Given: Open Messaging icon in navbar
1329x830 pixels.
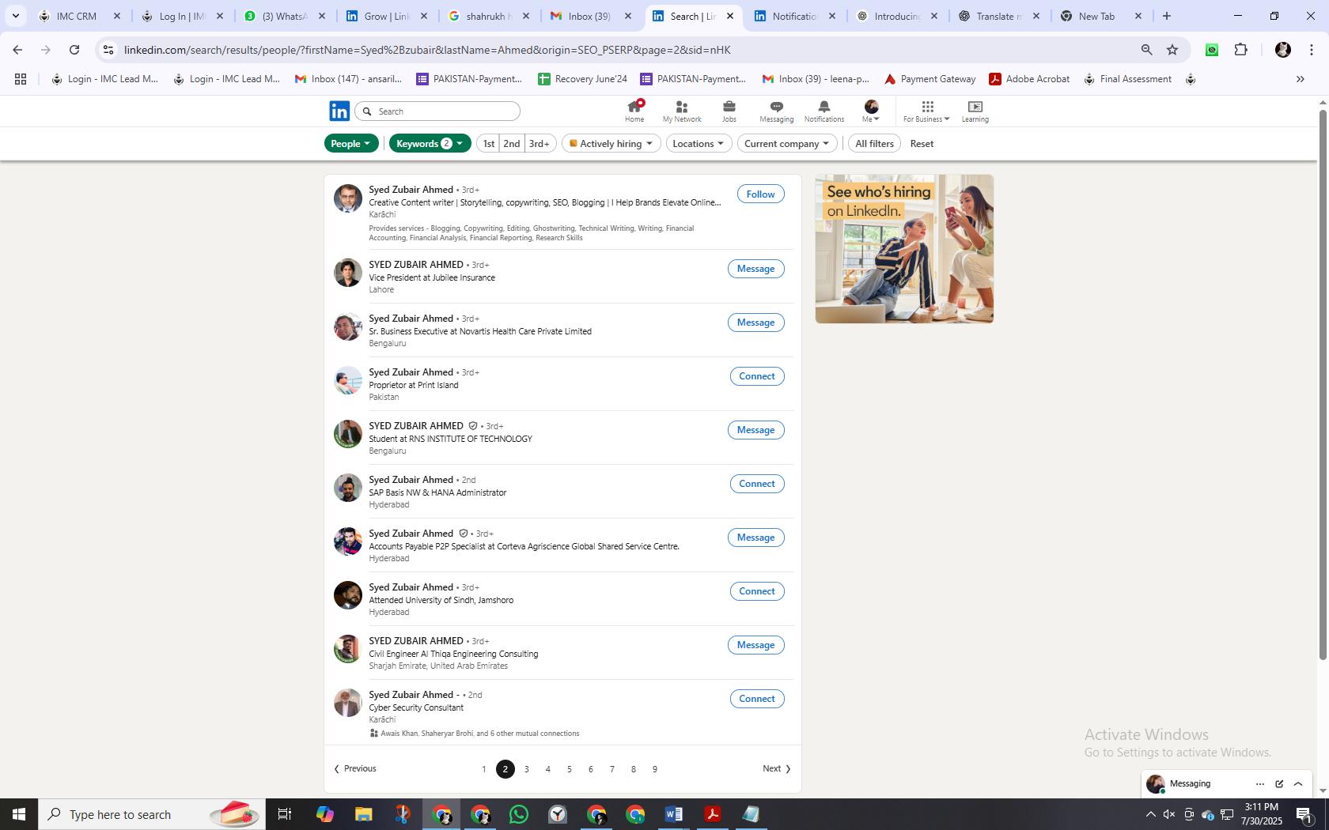Looking at the screenshot, I should pos(776,111).
